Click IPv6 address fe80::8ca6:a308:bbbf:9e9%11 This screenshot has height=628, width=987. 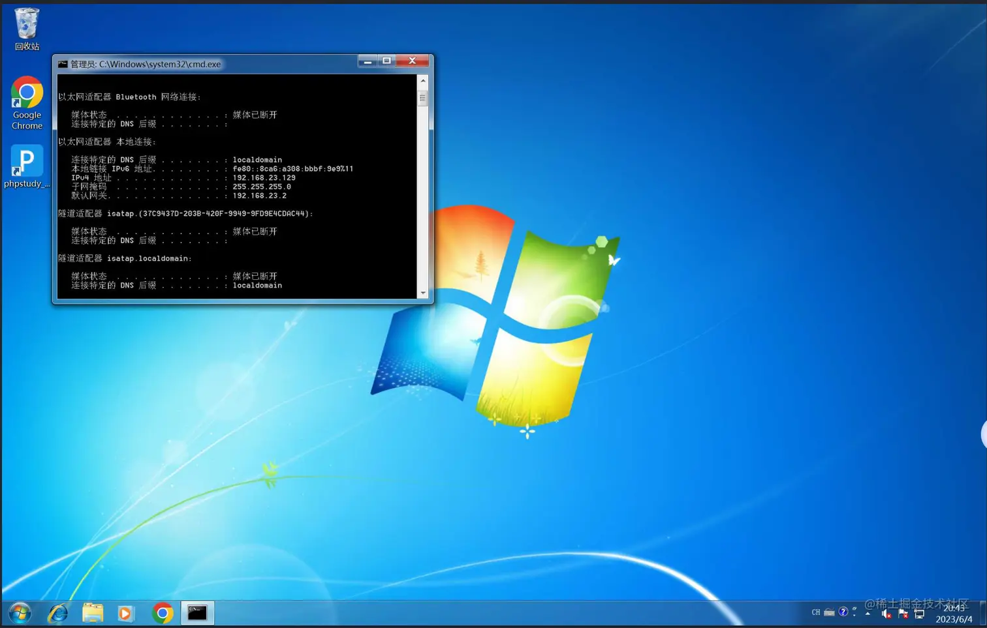point(292,168)
